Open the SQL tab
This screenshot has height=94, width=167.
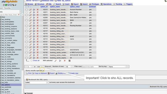pyautogui.click(x=49, y=4)
